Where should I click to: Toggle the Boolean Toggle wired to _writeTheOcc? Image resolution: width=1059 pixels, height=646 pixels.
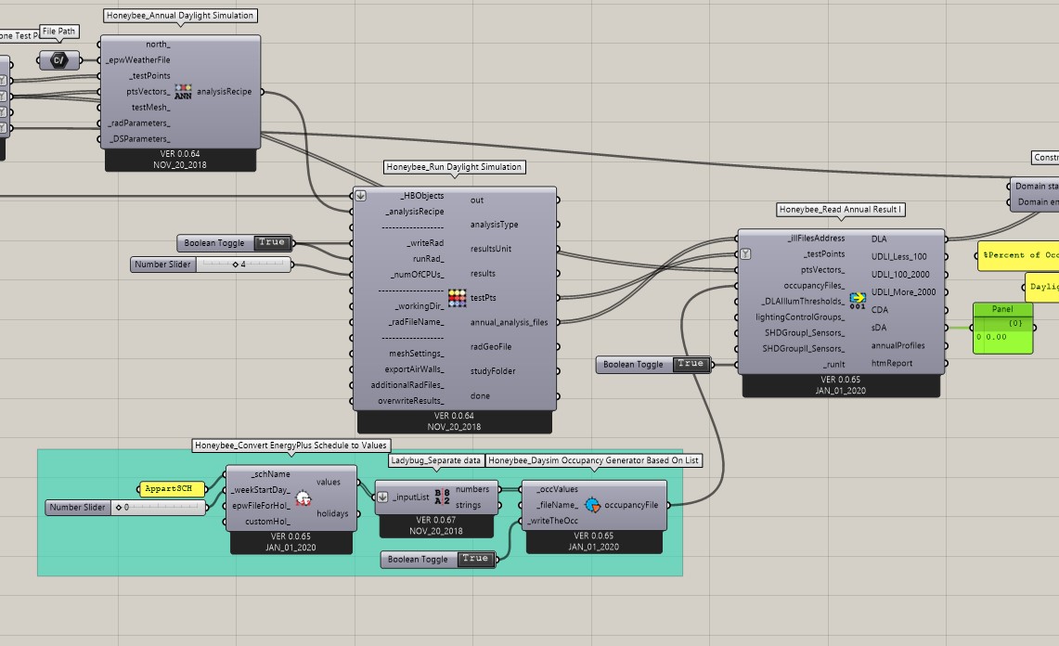(475, 559)
